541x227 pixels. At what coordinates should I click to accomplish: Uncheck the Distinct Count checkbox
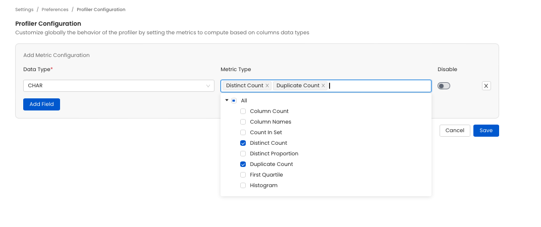coord(243,143)
